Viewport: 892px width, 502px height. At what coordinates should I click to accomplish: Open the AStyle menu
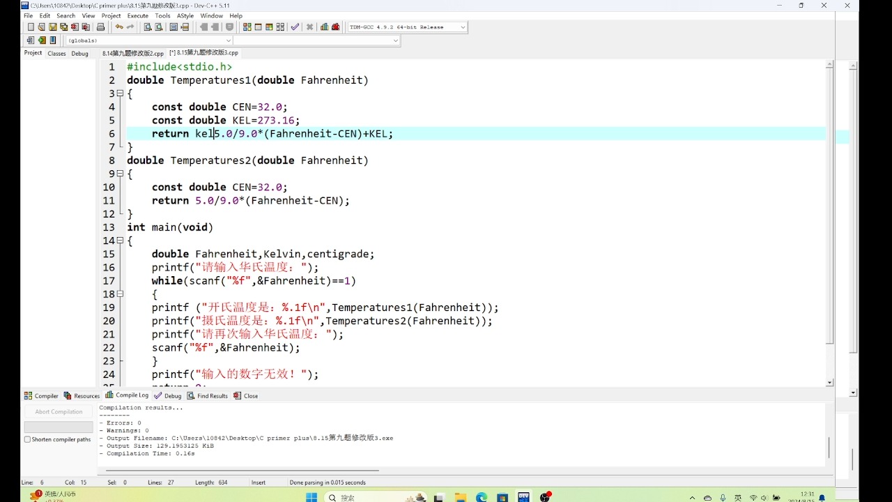click(x=185, y=15)
